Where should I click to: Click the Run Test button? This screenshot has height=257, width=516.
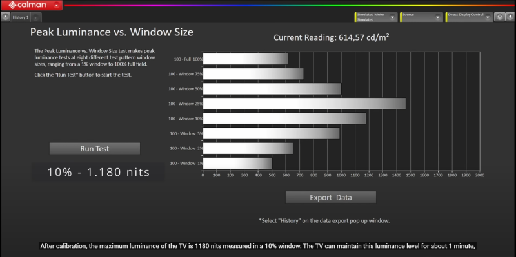pos(95,149)
